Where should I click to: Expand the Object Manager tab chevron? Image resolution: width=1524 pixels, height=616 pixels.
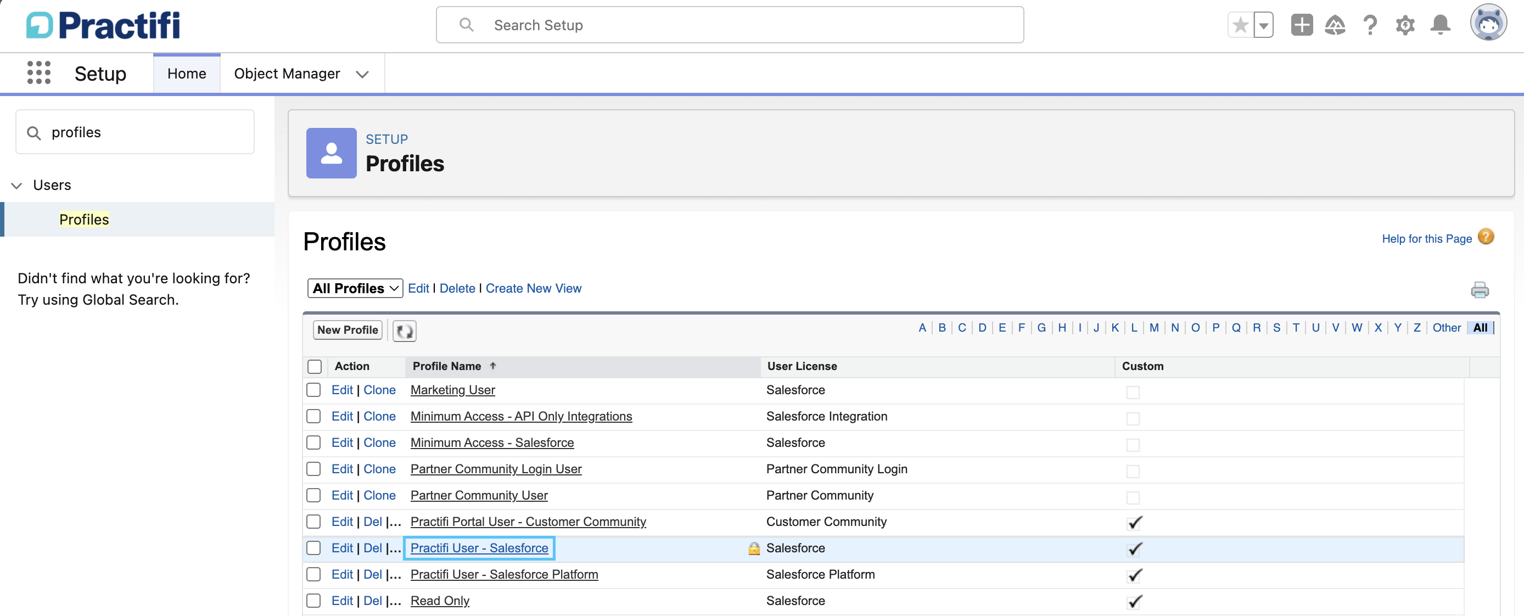[x=362, y=74]
